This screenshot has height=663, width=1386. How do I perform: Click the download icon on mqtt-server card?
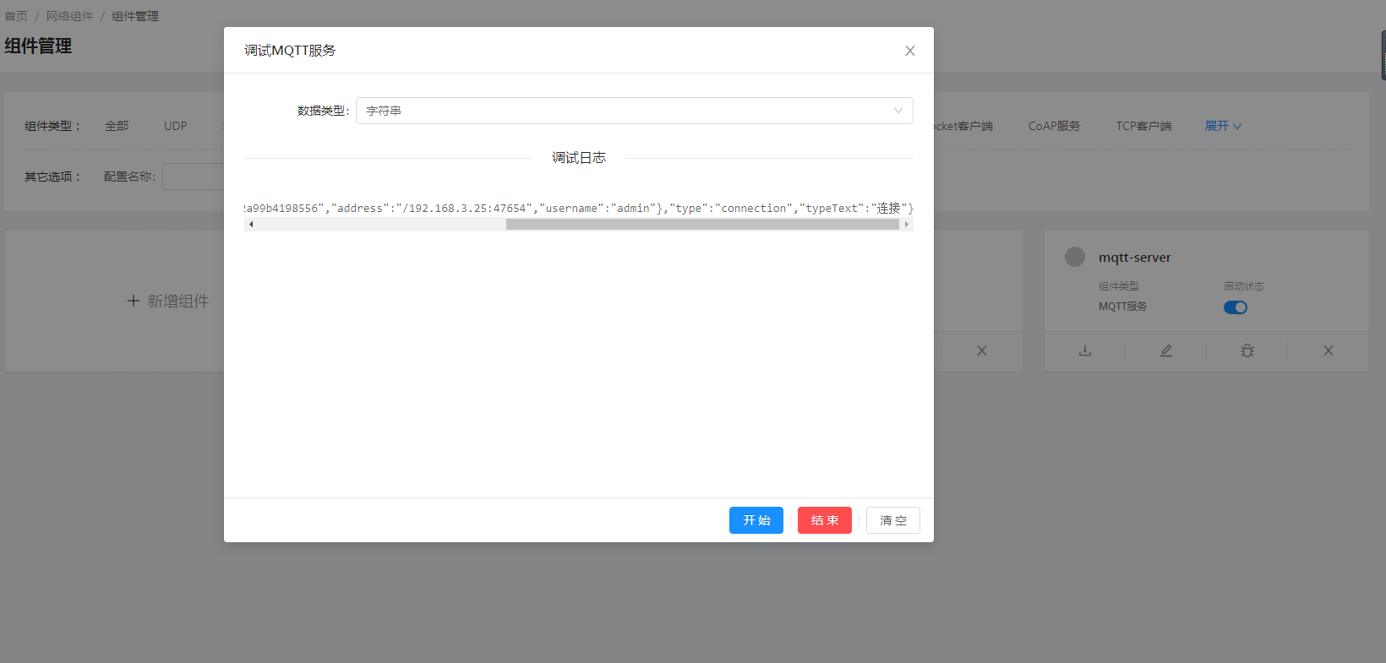point(1085,351)
